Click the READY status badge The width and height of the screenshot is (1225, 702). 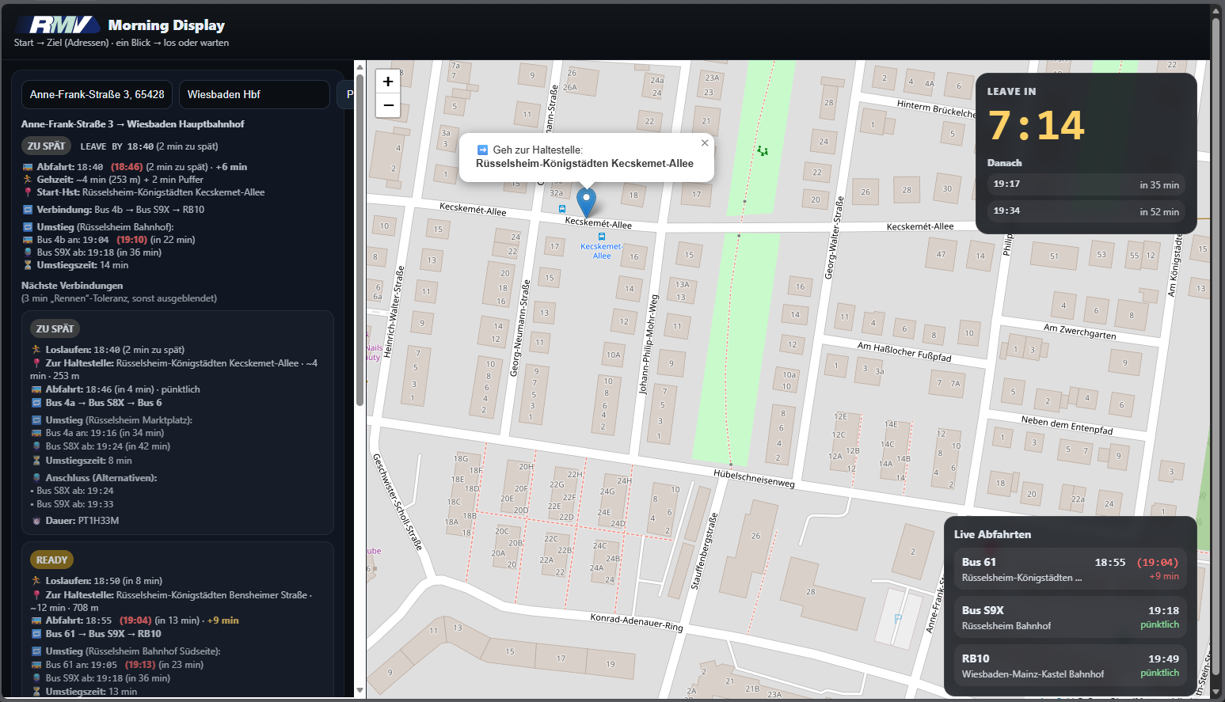point(51,560)
